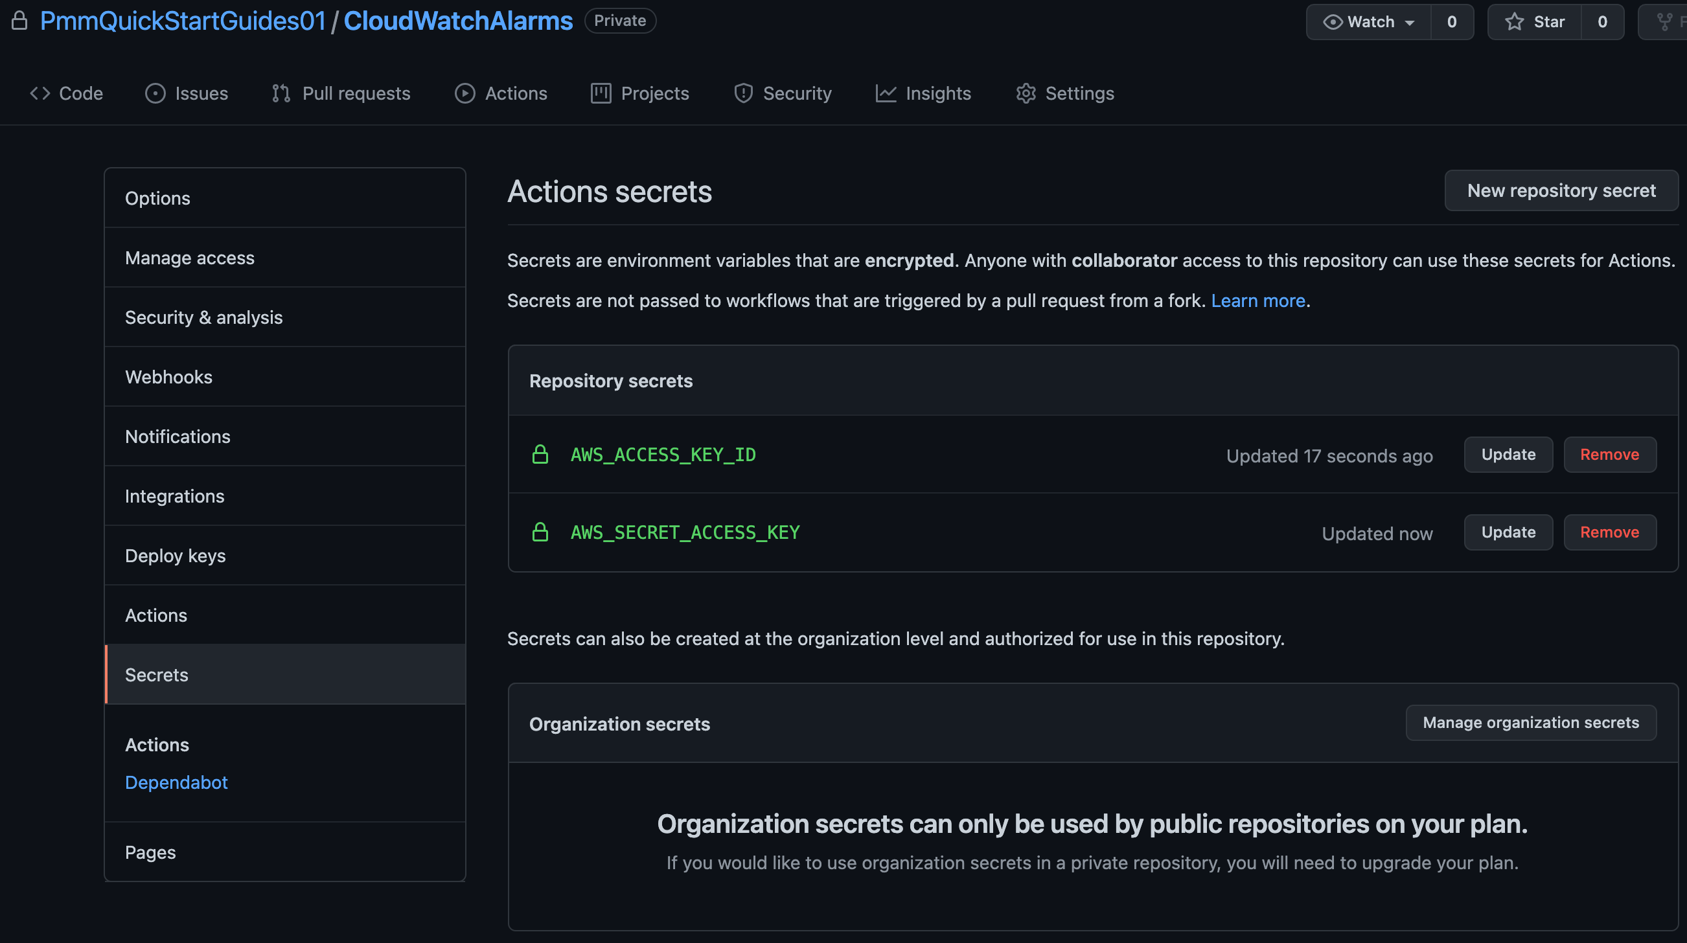Navigate to Pages settings section

point(150,850)
